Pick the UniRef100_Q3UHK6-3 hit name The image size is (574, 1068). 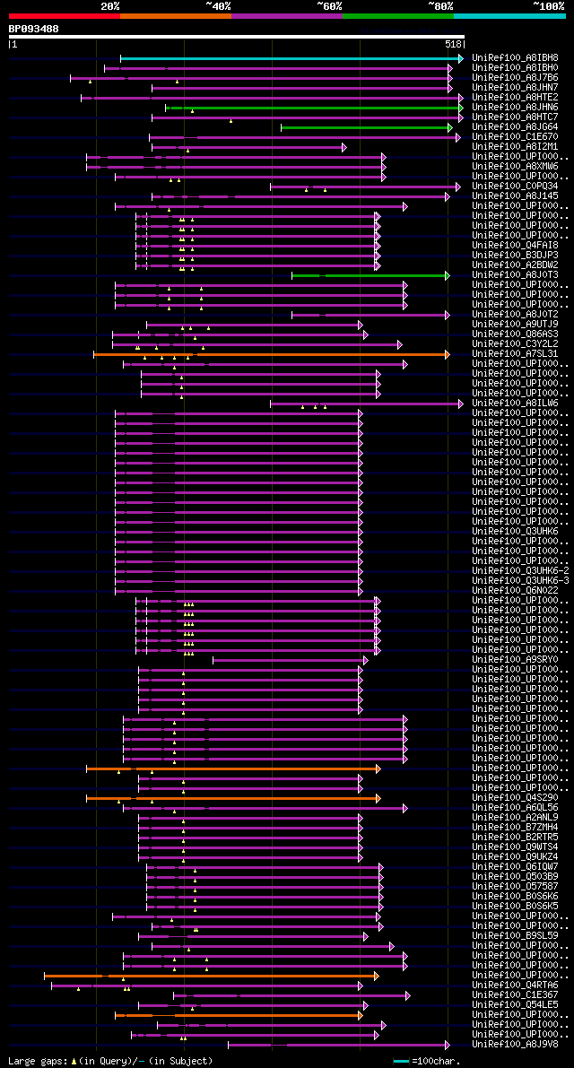pyautogui.click(x=520, y=581)
